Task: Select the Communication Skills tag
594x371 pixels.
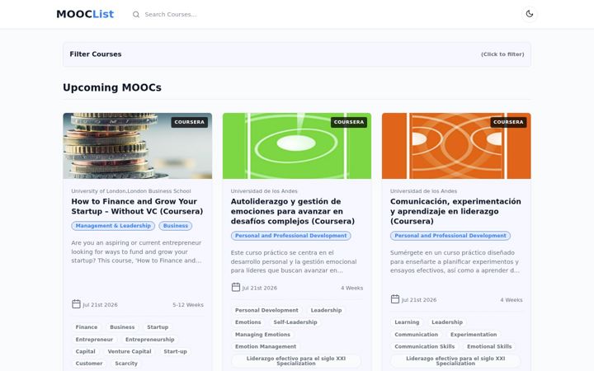Action: [x=424, y=346]
